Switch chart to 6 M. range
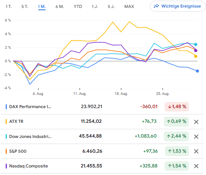206x175 pixels. point(60,6)
